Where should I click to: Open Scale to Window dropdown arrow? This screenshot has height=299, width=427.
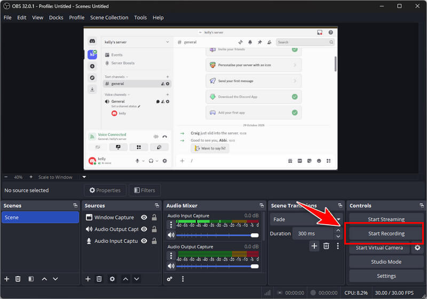tap(84, 177)
